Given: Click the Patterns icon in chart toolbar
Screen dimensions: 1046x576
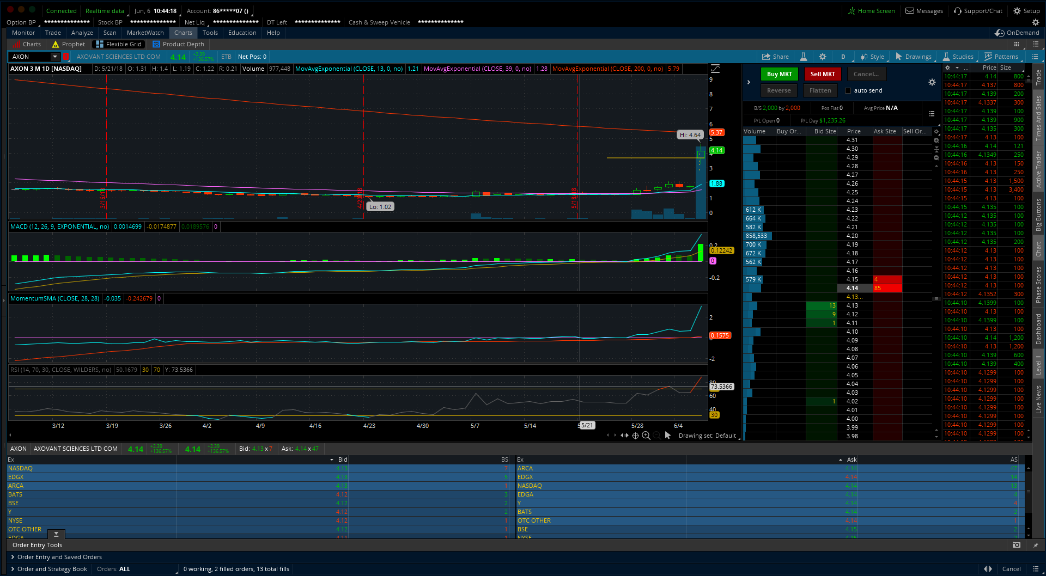Looking at the screenshot, I should 1001,57.
